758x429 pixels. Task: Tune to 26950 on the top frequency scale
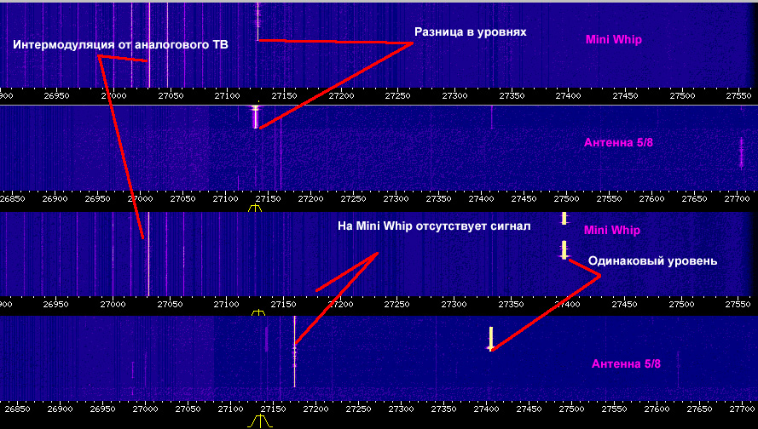click(x=56, y=95)
